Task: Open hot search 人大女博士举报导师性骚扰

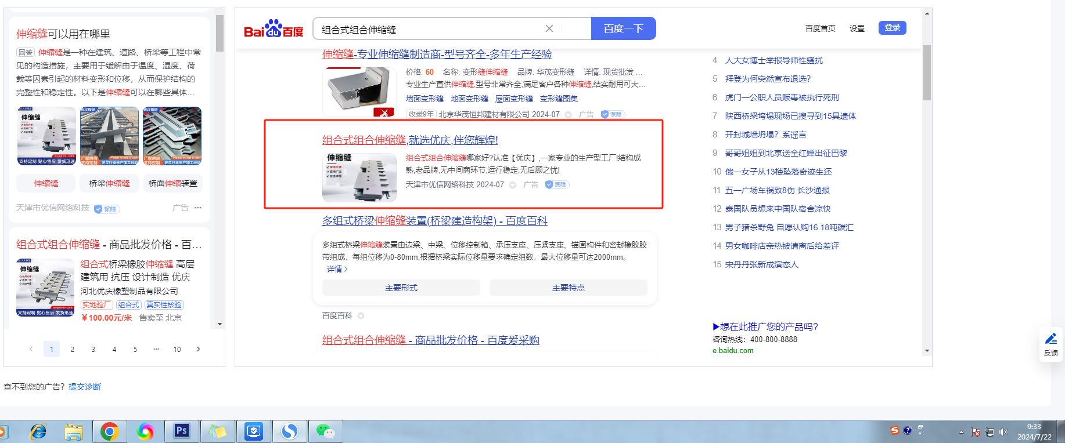Action: click(x=774, y=60)
